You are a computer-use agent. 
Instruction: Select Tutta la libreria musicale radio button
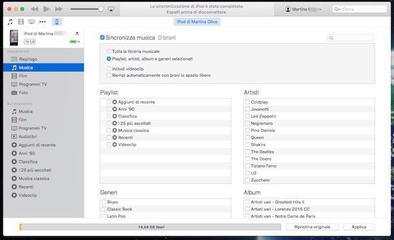pos(109,51)
